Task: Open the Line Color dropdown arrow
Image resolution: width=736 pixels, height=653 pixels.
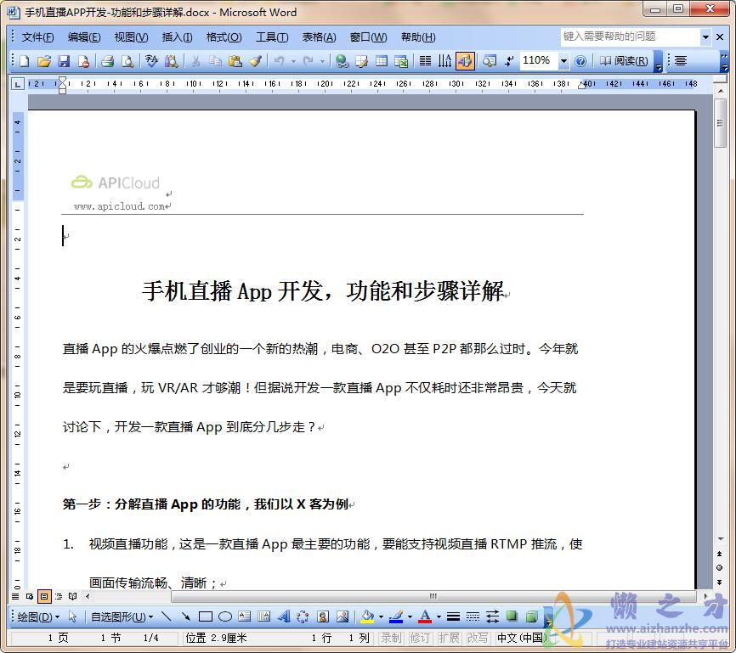Action: click(410, 616)
